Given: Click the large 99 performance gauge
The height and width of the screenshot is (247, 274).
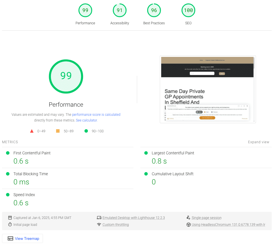Looking at the screenshot, I should click(x=66, y=76).
